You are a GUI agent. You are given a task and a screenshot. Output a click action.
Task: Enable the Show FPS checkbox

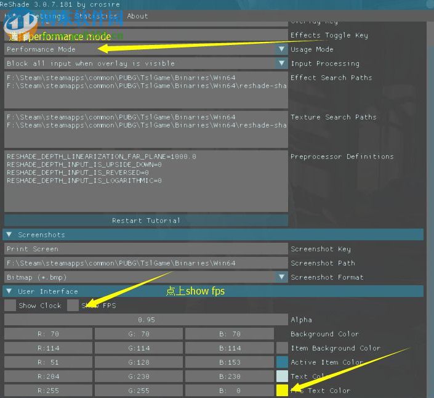[73, 306]
